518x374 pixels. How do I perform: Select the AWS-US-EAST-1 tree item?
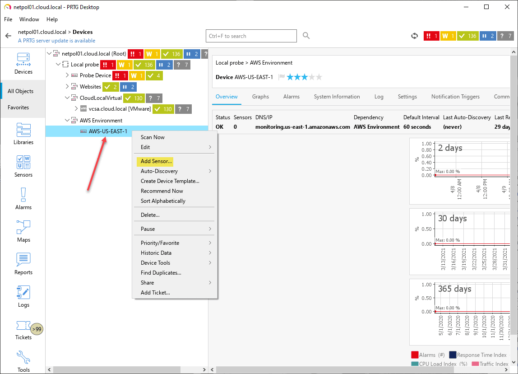tap(108, 131)
